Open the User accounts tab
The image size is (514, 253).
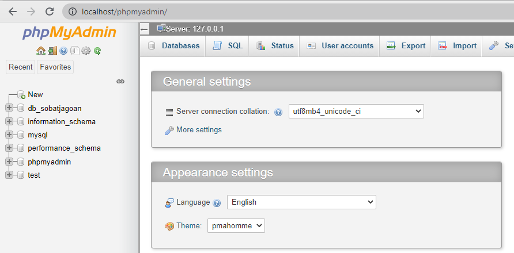click(x=339, y=46)
